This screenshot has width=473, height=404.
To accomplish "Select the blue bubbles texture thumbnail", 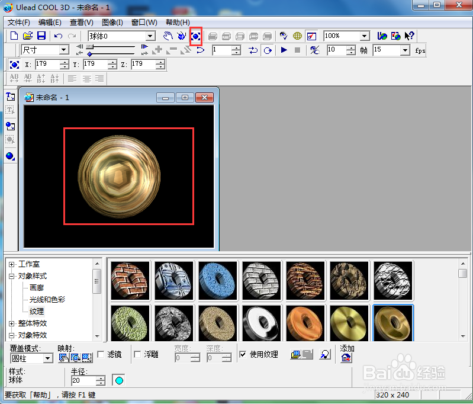I will [x=217, y=281].
